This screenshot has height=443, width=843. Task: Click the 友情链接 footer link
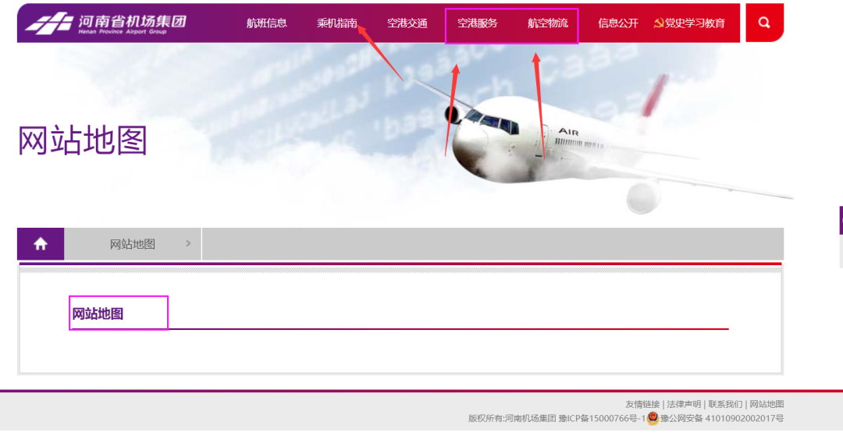tap(642, 404)
